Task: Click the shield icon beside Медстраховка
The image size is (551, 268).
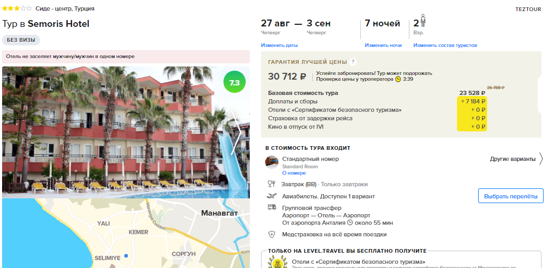Action: point(272,234)
